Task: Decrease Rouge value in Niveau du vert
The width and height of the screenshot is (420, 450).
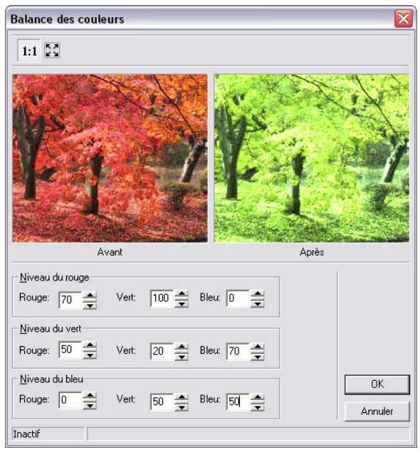Action: [x=90, y=355]
